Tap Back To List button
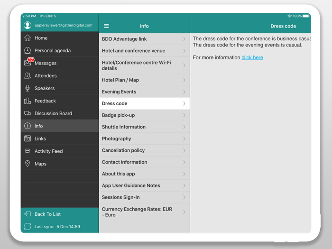Screen dimensions: 332x249 click(x=60, y=214)
